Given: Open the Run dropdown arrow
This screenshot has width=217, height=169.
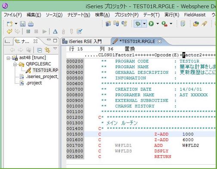Looking at the screenshot, I should pos(158,24).
